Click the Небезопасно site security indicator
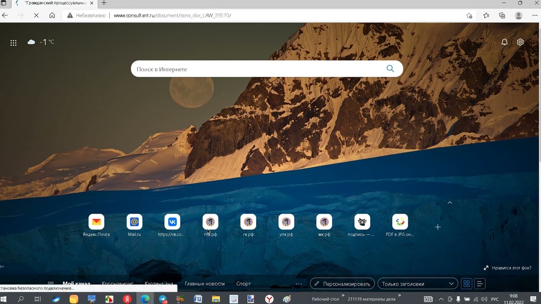The image size is (541, 304). (86, 15)
